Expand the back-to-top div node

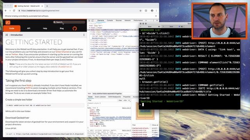point(91,54)
